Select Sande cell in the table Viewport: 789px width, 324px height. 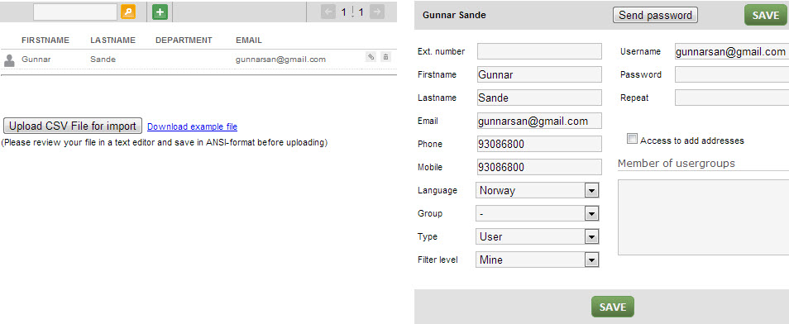tap(103, 60)
